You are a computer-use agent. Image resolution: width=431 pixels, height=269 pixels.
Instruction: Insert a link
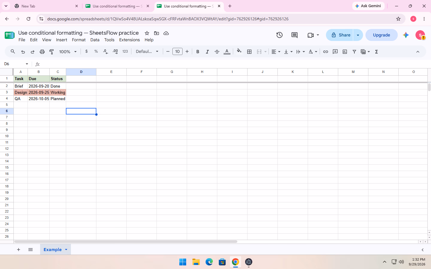pos(326,52)
